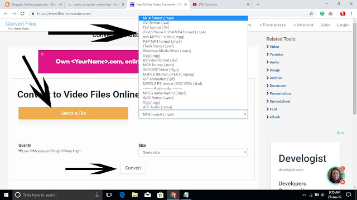The height and width of the screenshot is (200, 357).
Task: Open the eBook related tool link
Action: tap(274, 117)
